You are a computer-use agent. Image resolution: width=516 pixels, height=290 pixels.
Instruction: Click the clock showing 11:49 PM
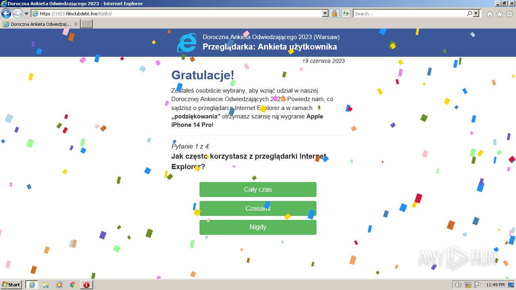(x=495, y=285)
